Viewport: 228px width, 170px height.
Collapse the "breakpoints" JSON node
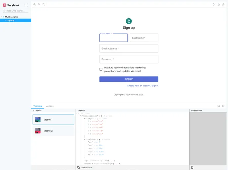[81, 116]
